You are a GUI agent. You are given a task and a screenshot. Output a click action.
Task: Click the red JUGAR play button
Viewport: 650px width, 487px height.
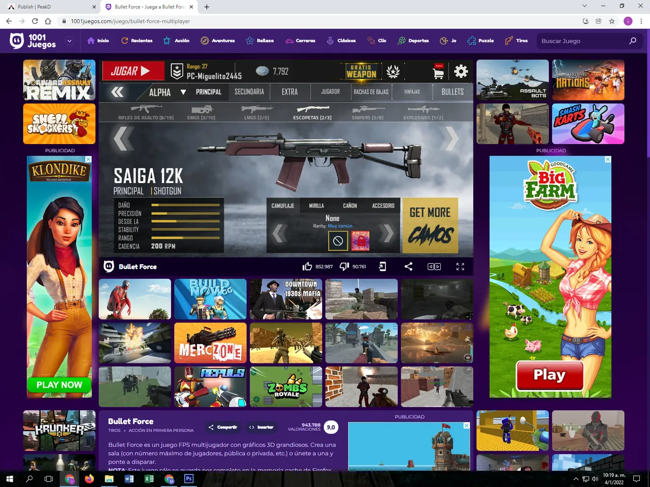[x=134, y=71]
